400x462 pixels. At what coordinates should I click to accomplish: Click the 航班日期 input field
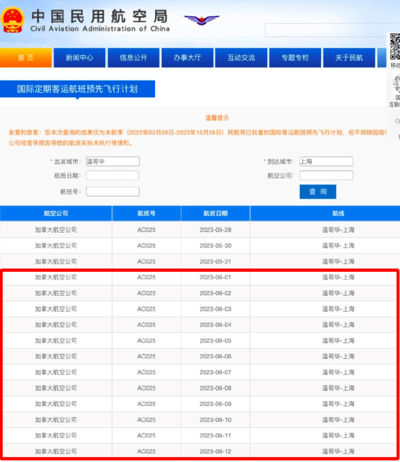point(112,176)
